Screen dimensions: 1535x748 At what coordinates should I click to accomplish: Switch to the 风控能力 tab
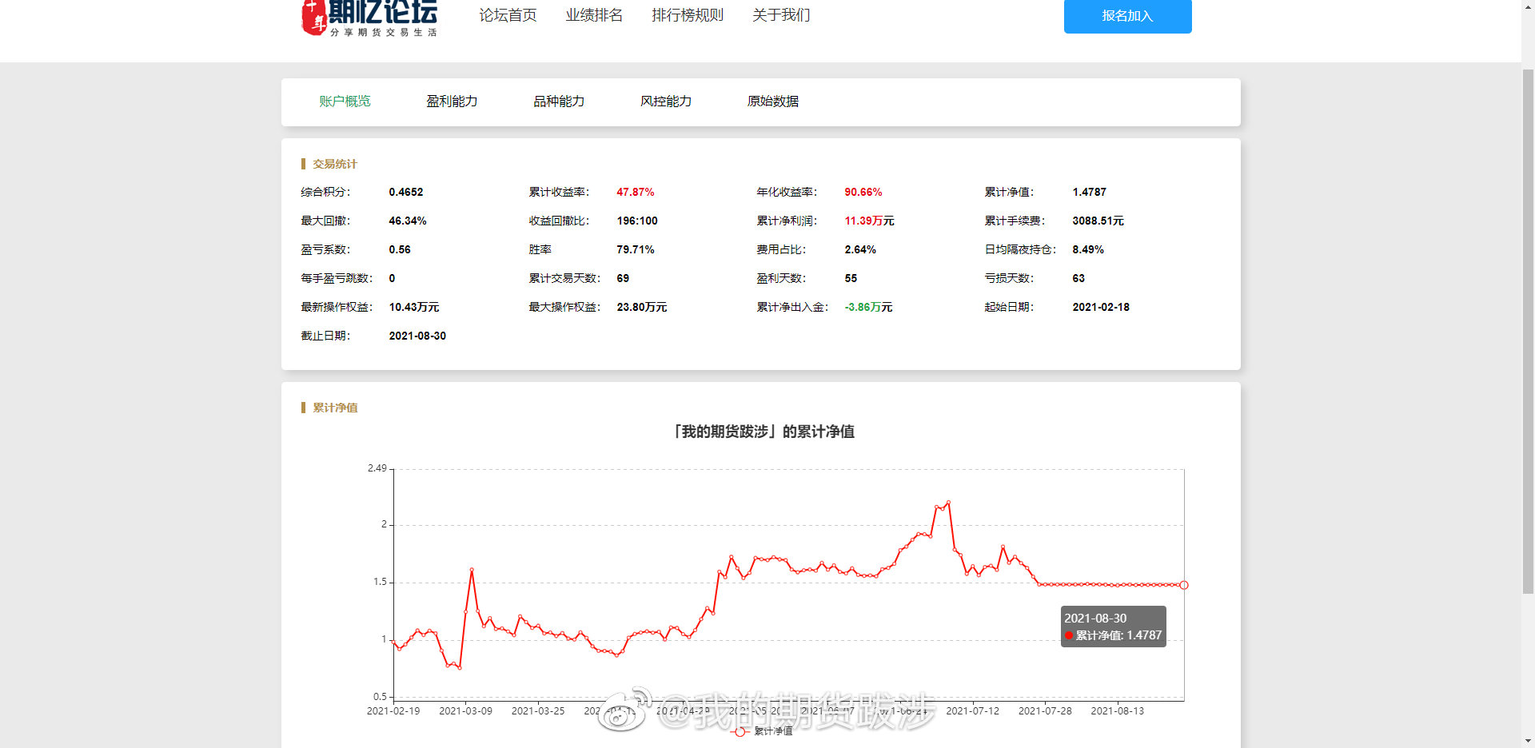(666, 101)
